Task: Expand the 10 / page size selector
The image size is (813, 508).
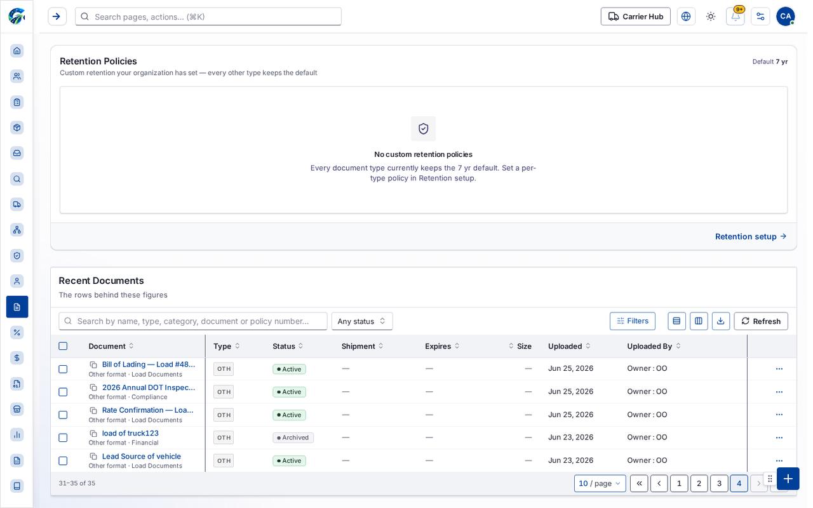Action: pos(600,484)
